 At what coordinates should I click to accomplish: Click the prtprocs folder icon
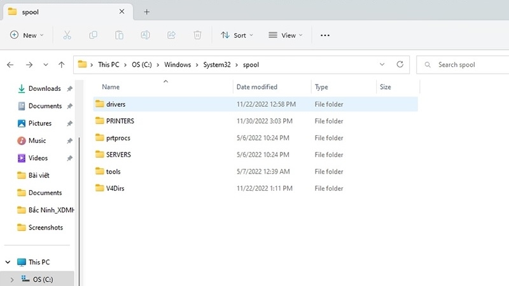pos(100,137)
